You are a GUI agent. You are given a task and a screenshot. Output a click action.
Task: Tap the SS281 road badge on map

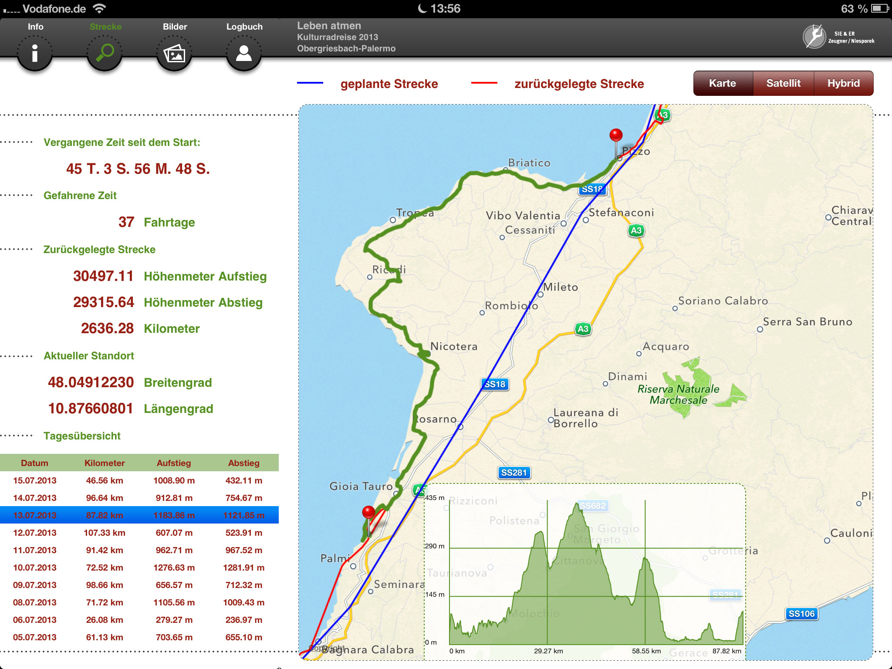pyautogui.click(x=514, y=473)
